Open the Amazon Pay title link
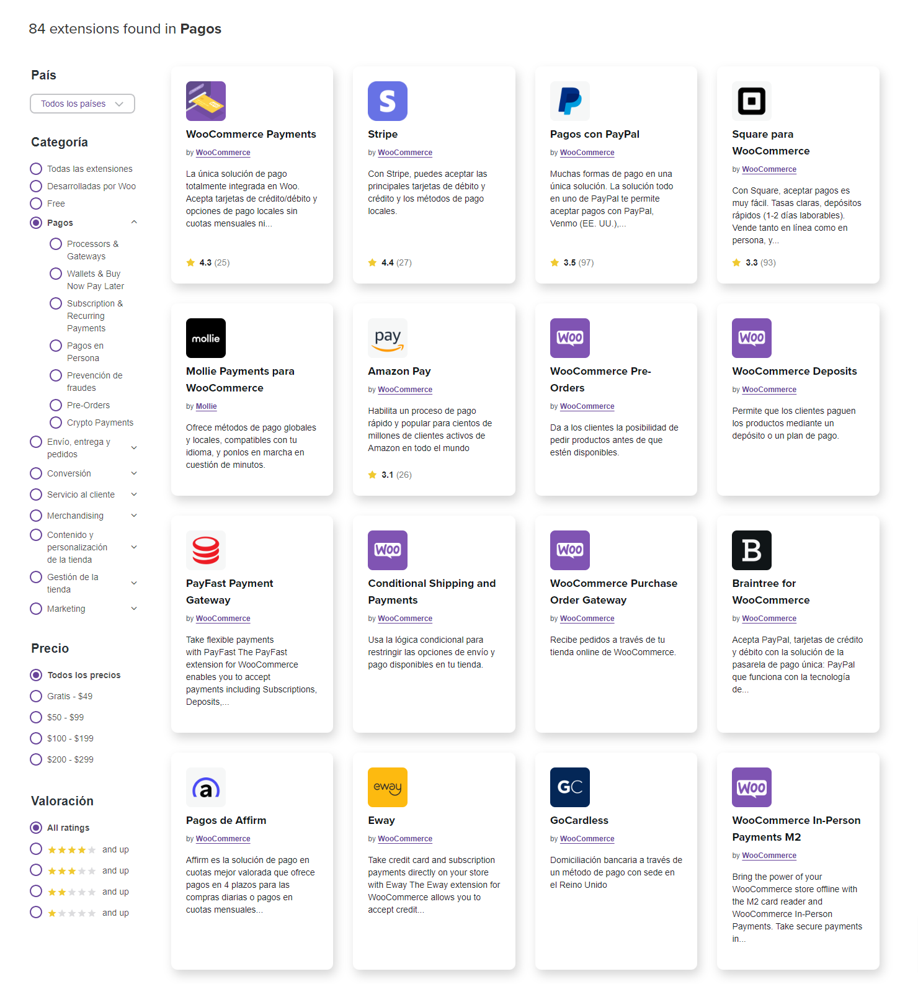 pos(399,371)
